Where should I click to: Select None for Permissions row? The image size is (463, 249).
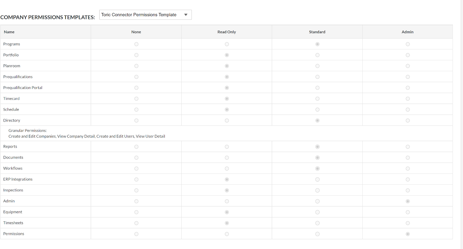[x=136, y=234]
